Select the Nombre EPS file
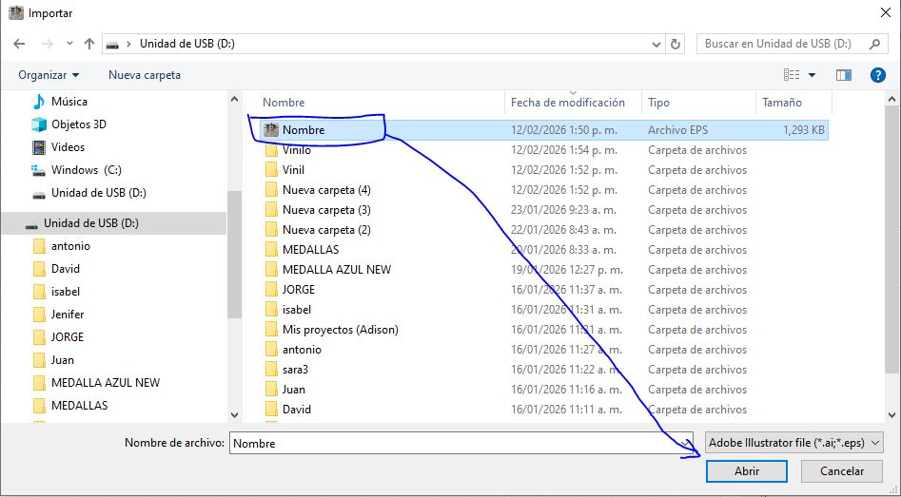The image size is (901, 497). pyautogui.click(x=304, y=130)
